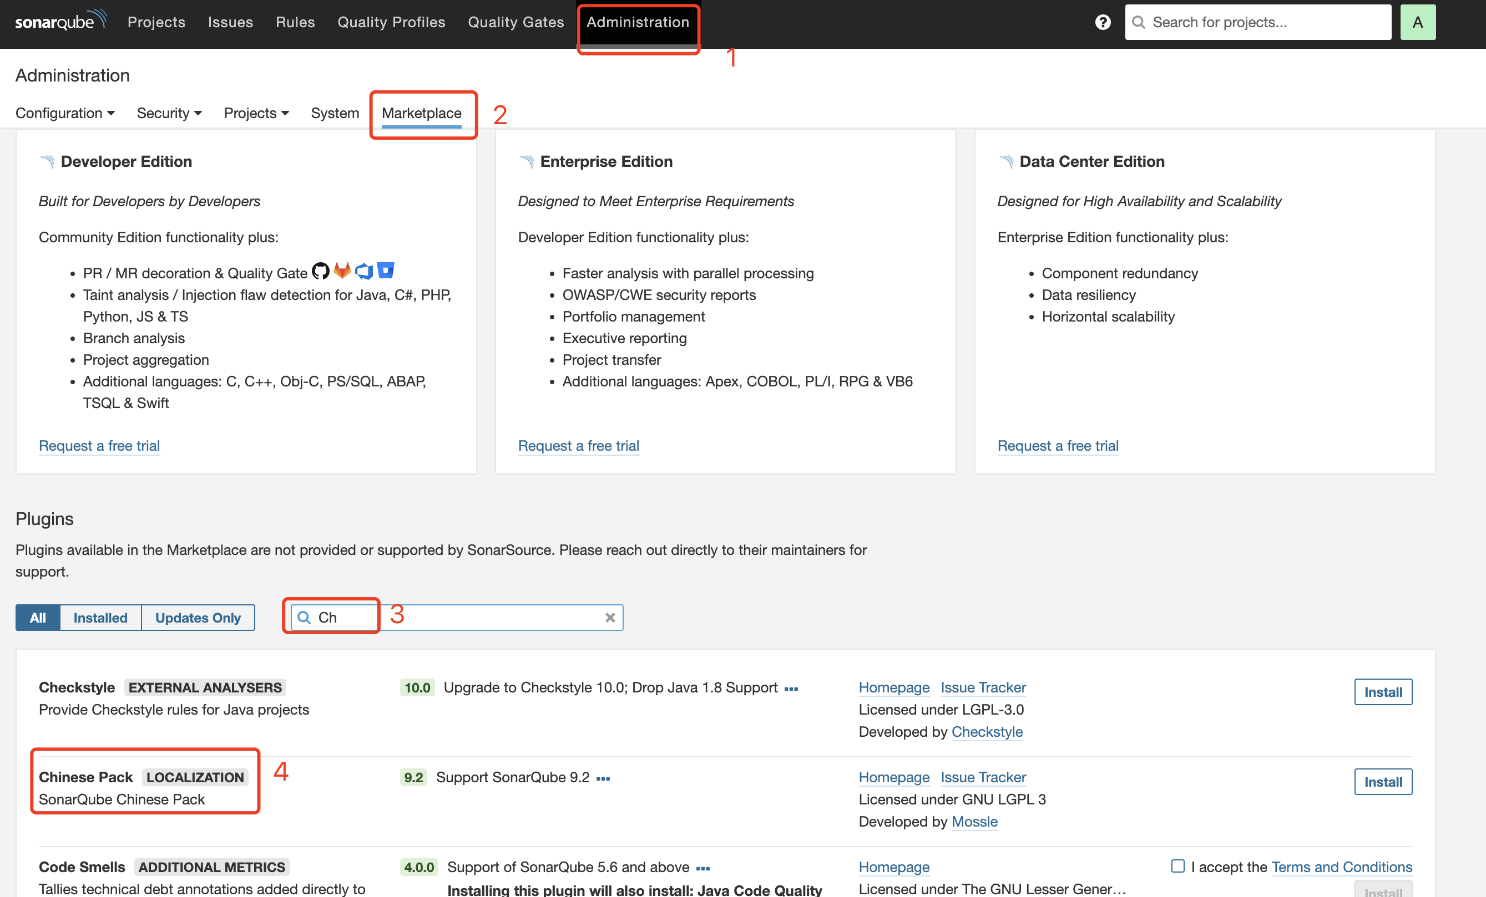Open the Terms and Conditions link

[x=1342, y=867]
